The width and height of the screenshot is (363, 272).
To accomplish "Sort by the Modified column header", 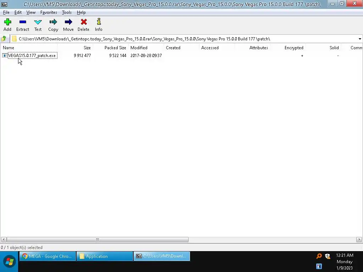I will pyautogui.click(x=146, y=48).
